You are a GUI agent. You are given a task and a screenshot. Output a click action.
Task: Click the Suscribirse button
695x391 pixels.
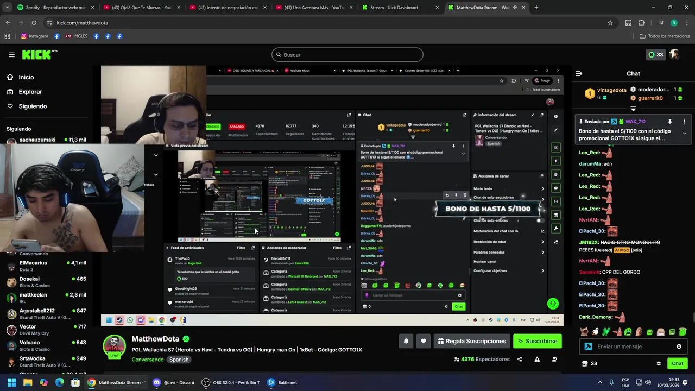[x=537, y=341]
